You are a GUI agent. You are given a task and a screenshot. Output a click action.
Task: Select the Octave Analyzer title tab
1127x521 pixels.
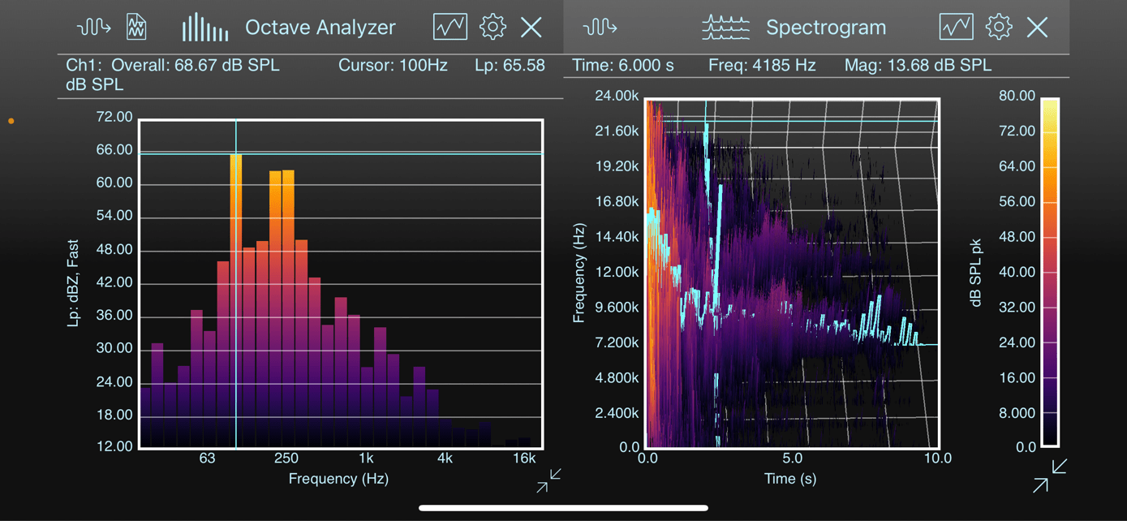(x=320, y=27)
